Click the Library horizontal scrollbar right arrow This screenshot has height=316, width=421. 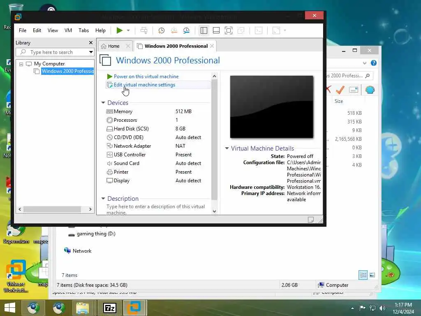[x=90, y=209]
